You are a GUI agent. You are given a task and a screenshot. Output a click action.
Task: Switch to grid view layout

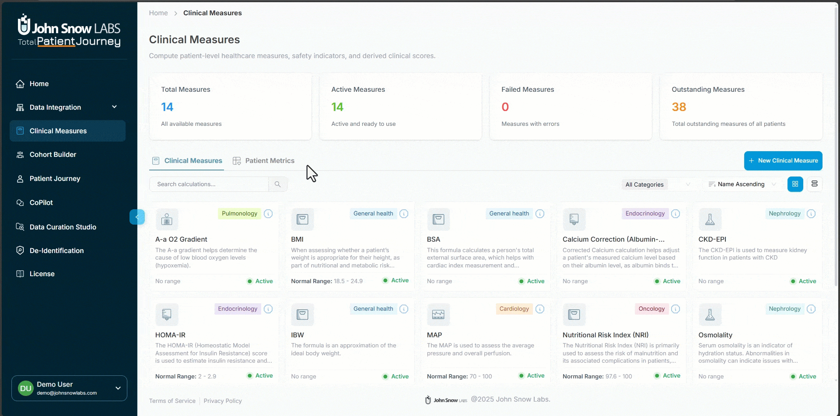pos(795,184)
